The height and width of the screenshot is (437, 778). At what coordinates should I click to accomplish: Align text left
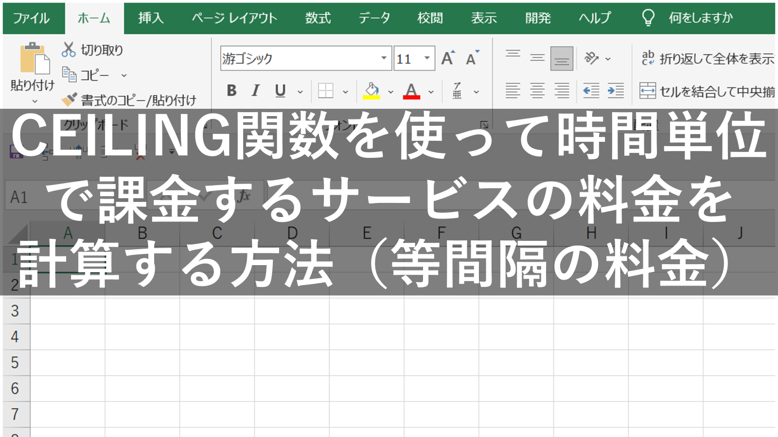[x=513, y=90]
